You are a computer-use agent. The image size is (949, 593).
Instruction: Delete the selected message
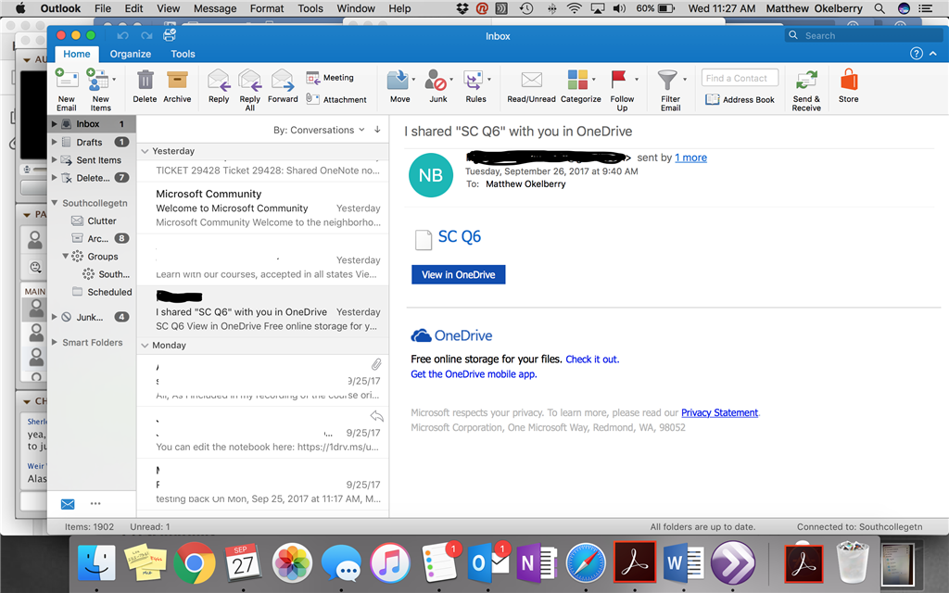tap(145, 86)
